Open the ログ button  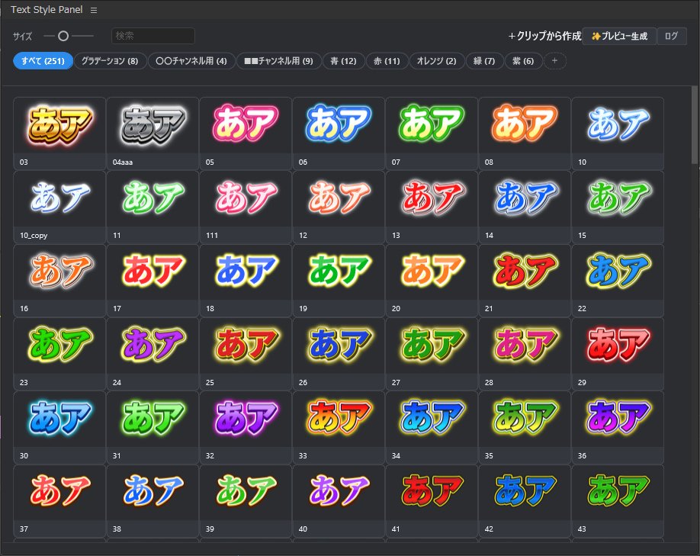(671, 36)
